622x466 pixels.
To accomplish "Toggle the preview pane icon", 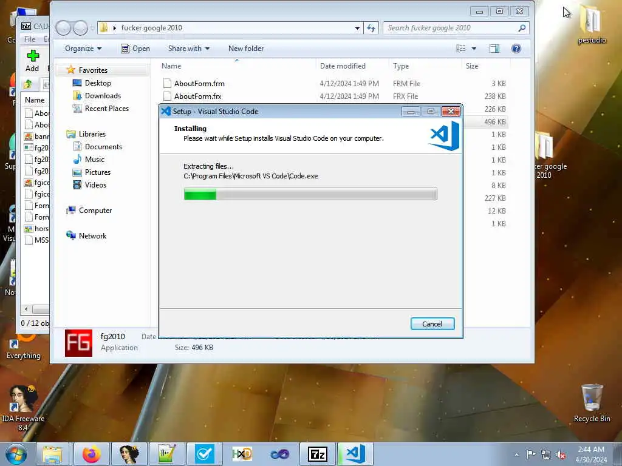I will pyautogui.click(x=494, y=49).
